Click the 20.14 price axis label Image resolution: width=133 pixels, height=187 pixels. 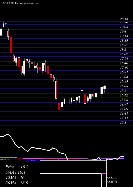124,19
